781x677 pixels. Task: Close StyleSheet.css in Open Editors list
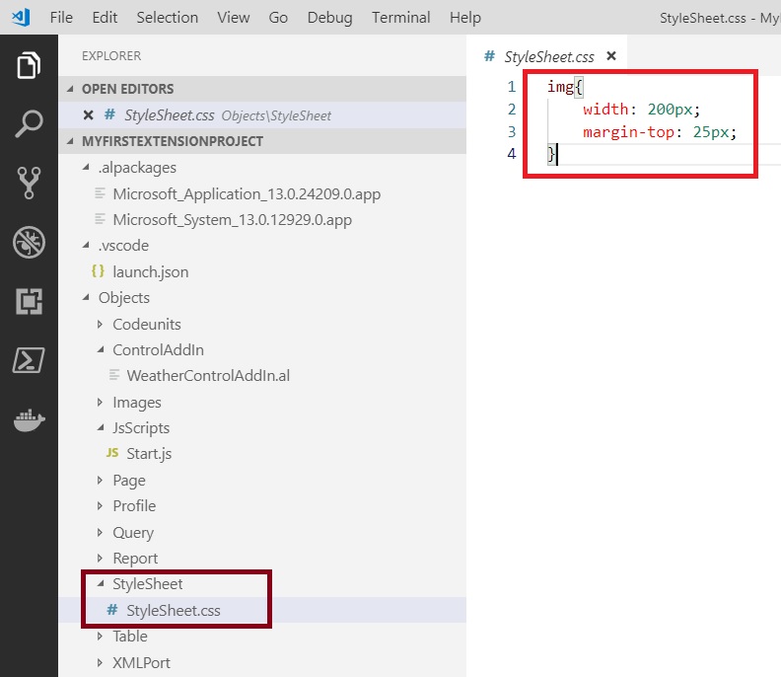[89, 115]
